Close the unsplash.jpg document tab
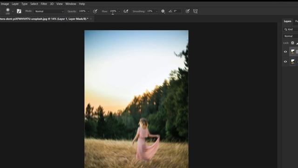The width and height of the screenshot is (298, 168). (x=91, y=19)
